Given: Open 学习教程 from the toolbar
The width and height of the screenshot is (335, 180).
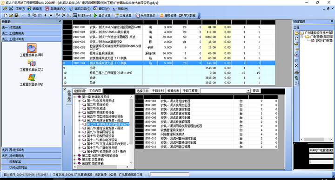Looking at the screenshot, I should coord(188,15).
